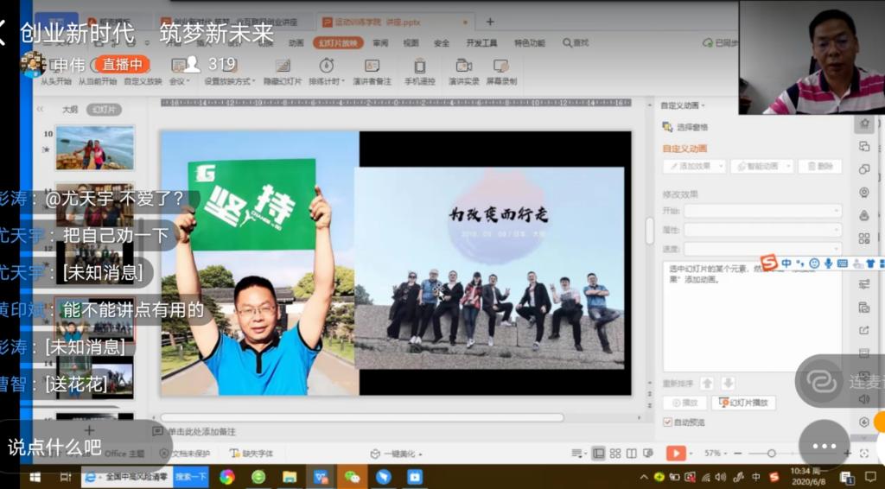This screenshot has width=885, height=489.
Task: Open the 审阅 review ribbon tab
Action: (380, 42)
